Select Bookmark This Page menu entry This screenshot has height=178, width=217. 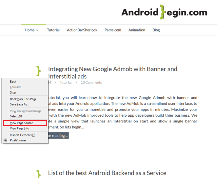tap(25, 99)
